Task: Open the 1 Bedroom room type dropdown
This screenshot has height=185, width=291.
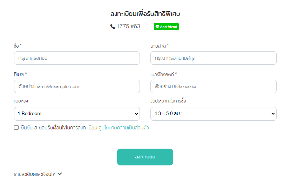Action: (77, 114)
